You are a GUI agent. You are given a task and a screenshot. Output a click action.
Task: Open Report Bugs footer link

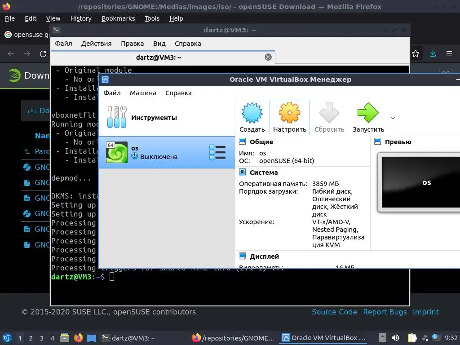[385, 312]
